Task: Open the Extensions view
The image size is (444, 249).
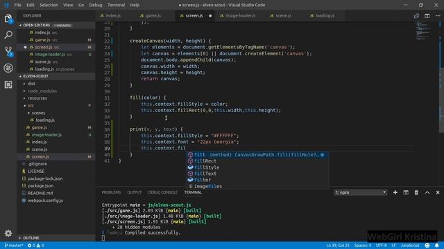Action: click(x=8, y=84)
